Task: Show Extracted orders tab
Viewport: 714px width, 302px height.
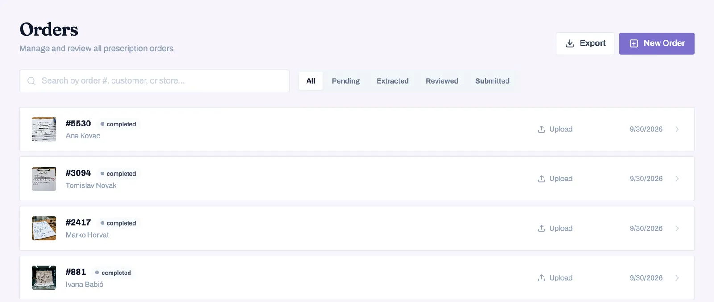Action: [x=393, y=81]
